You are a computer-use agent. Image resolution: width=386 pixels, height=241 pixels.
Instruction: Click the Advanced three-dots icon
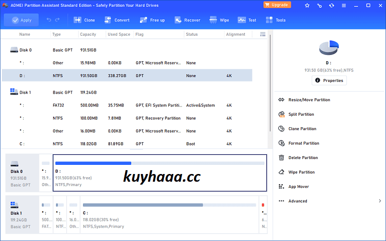[281, 201]
